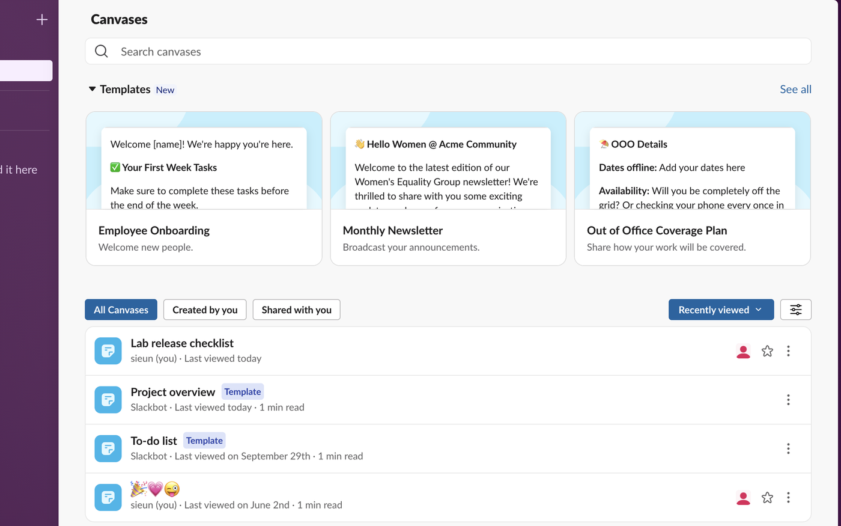Select the All Canvases tab

click(x=121, y=310)
